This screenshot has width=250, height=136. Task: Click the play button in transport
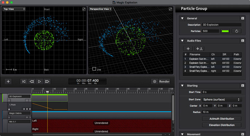39,81
